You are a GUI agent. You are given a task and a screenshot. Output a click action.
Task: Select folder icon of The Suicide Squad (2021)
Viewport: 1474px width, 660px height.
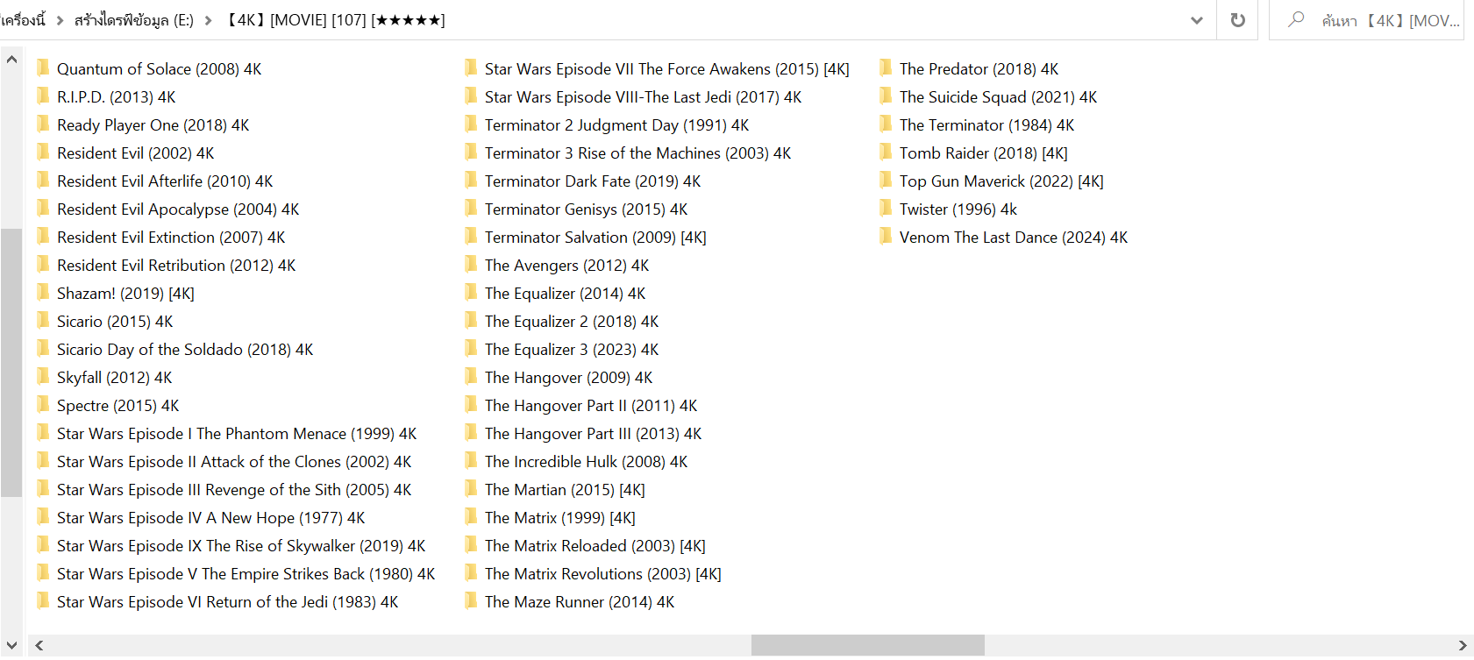(886, 96)
